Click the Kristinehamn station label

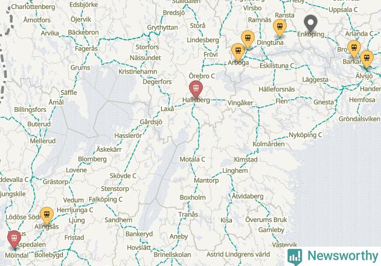pos(138,72)
